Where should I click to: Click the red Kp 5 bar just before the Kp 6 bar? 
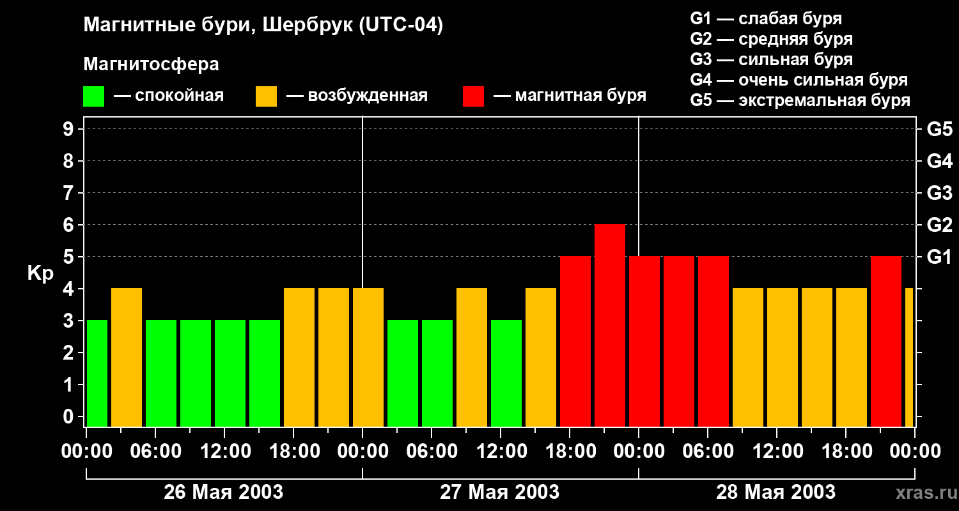click(x=575, y=341)
